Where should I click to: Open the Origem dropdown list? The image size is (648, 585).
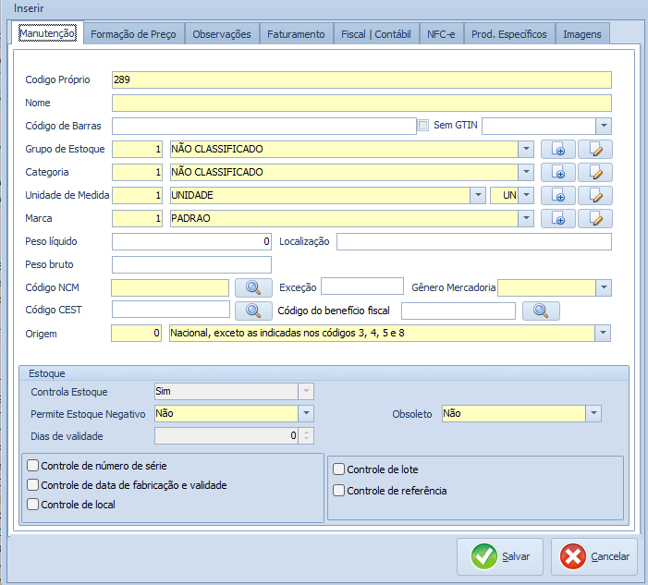click(x=603, y=333)
